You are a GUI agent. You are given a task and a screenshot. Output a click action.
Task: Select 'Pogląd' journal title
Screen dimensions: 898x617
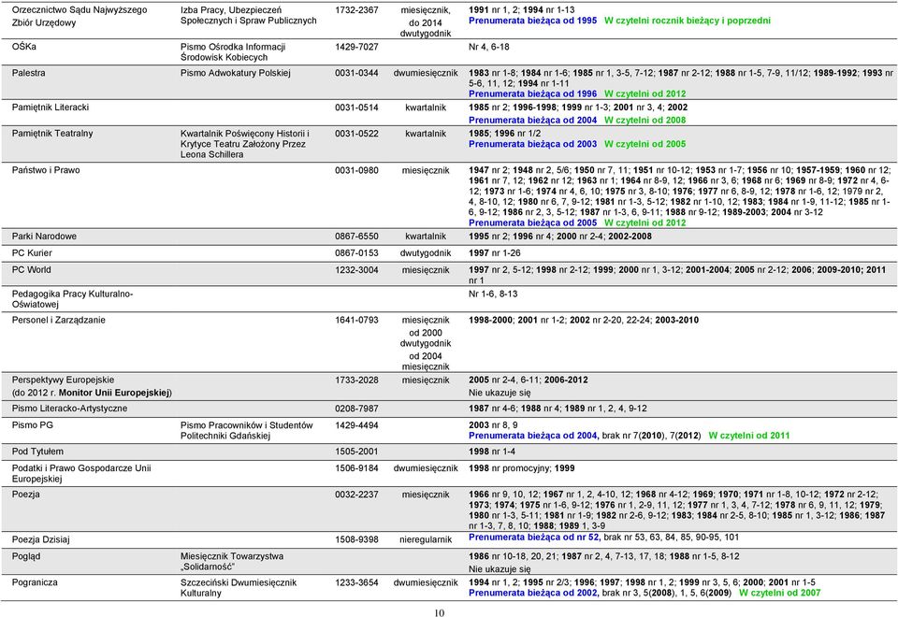click(x=26, y=556)
